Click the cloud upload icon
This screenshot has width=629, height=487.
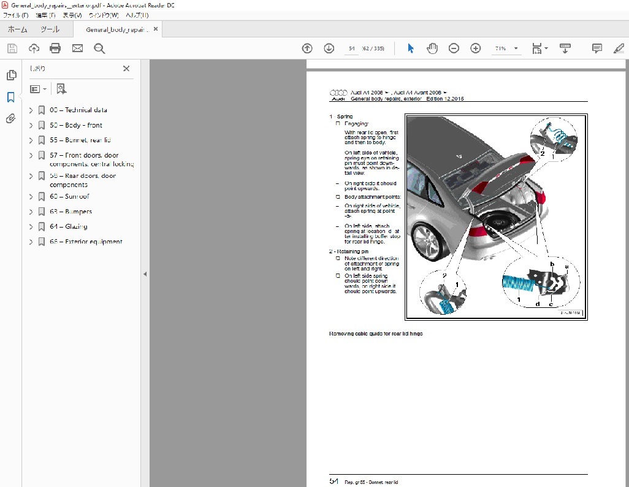pyautogui.click(x=34, y=48)
